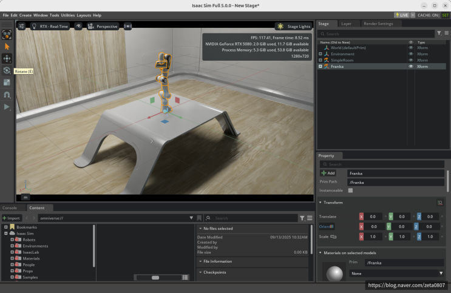Open Perspective camera menu
The height and width of the screenshot is (293, 451).
103,27
